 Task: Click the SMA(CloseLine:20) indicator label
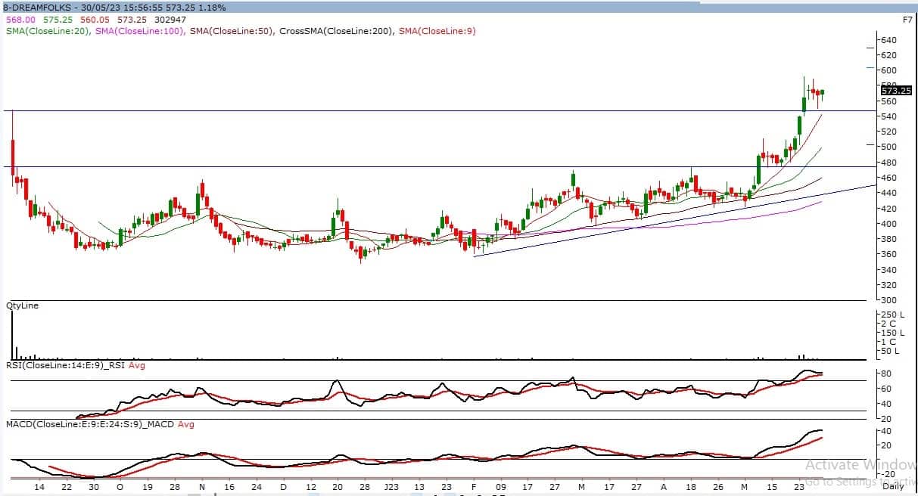48,31
